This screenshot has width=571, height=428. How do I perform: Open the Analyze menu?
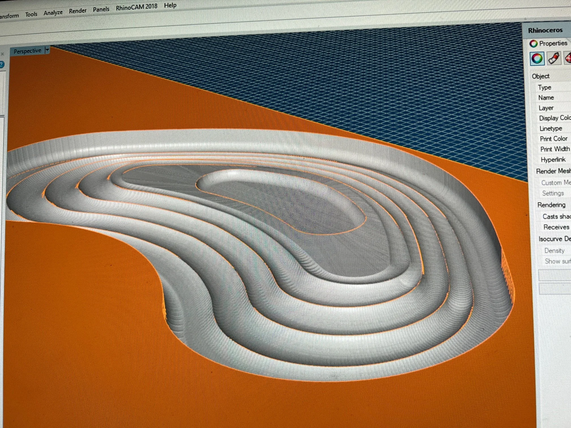(x=53, y=13)
